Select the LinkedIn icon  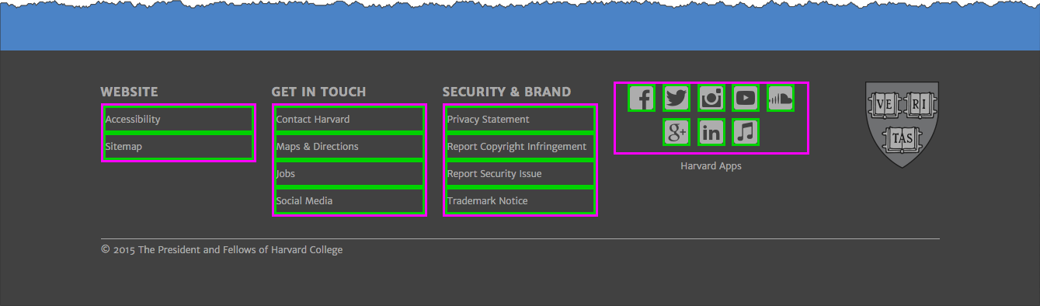(711, 132)
